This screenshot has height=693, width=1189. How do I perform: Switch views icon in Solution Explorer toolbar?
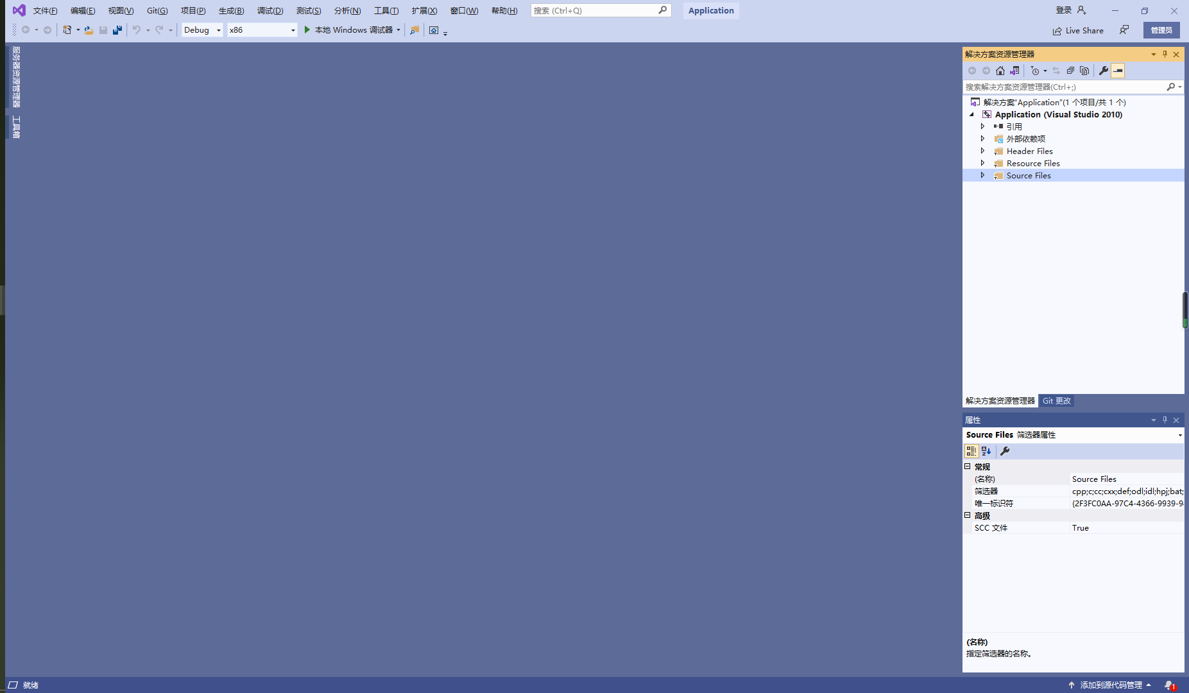pos(1014,71)
